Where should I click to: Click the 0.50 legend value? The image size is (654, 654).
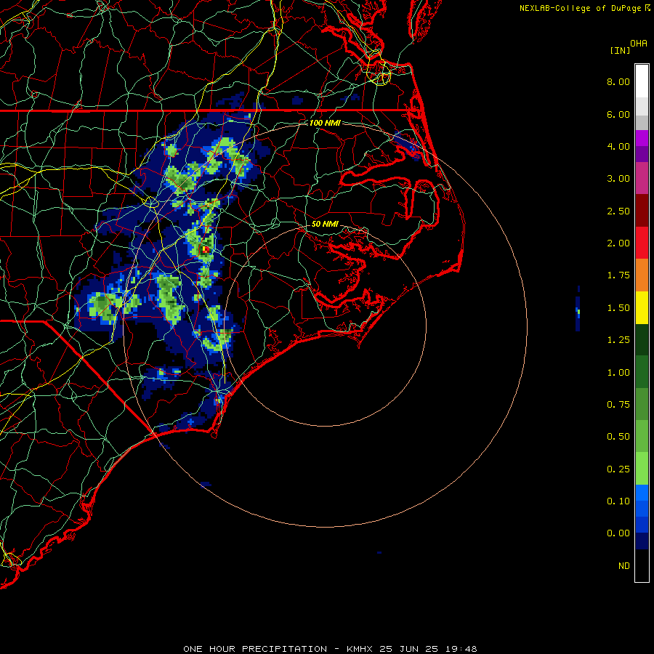point(618,437)
